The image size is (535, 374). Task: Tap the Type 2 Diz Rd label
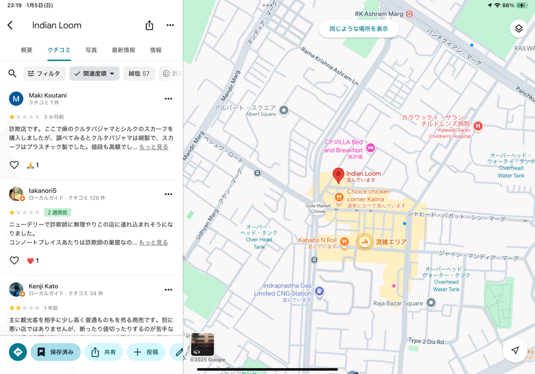pyautogui.click(x=427, y=341)
